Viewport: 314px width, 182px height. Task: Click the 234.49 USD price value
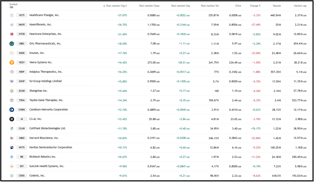click(235, 62)
